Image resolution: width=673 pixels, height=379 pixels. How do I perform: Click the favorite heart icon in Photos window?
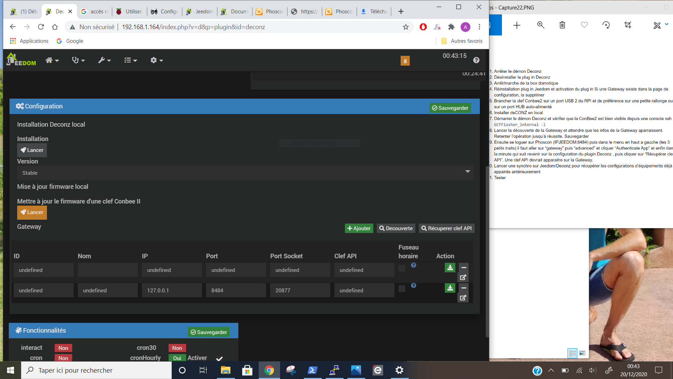tap(584, 25)
